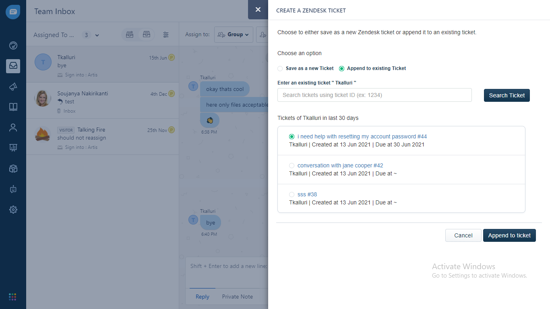The height and width of the screenshot is (309, 550).
Task: Select the radio for ticket #42
Action: 292,166
